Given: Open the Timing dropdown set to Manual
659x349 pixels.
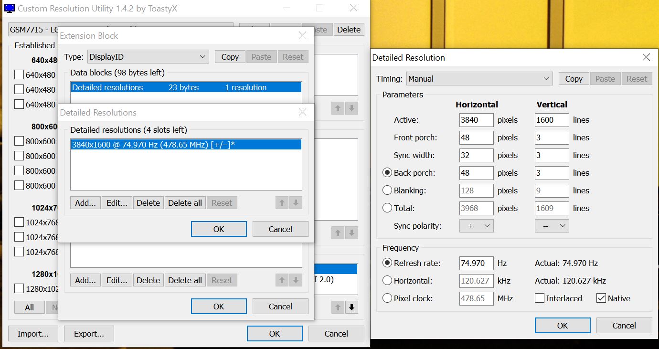Looking at the screenshot, I should point(479,79).
